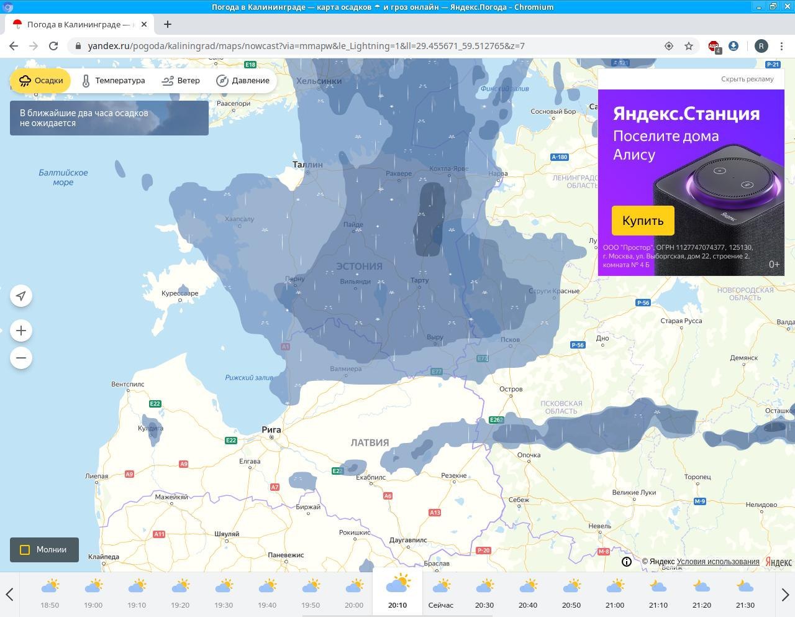Center map on my location
This screenshot has height=617, width=795.
[21, 296]
